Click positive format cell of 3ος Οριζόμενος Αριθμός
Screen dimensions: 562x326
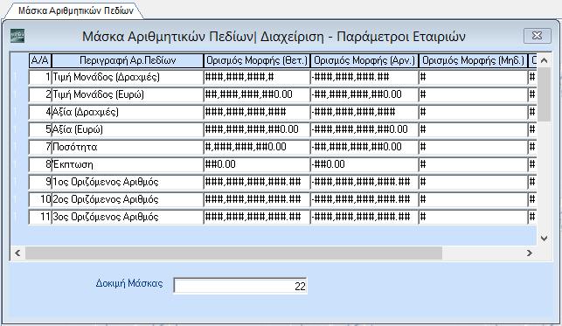(257, 217)
